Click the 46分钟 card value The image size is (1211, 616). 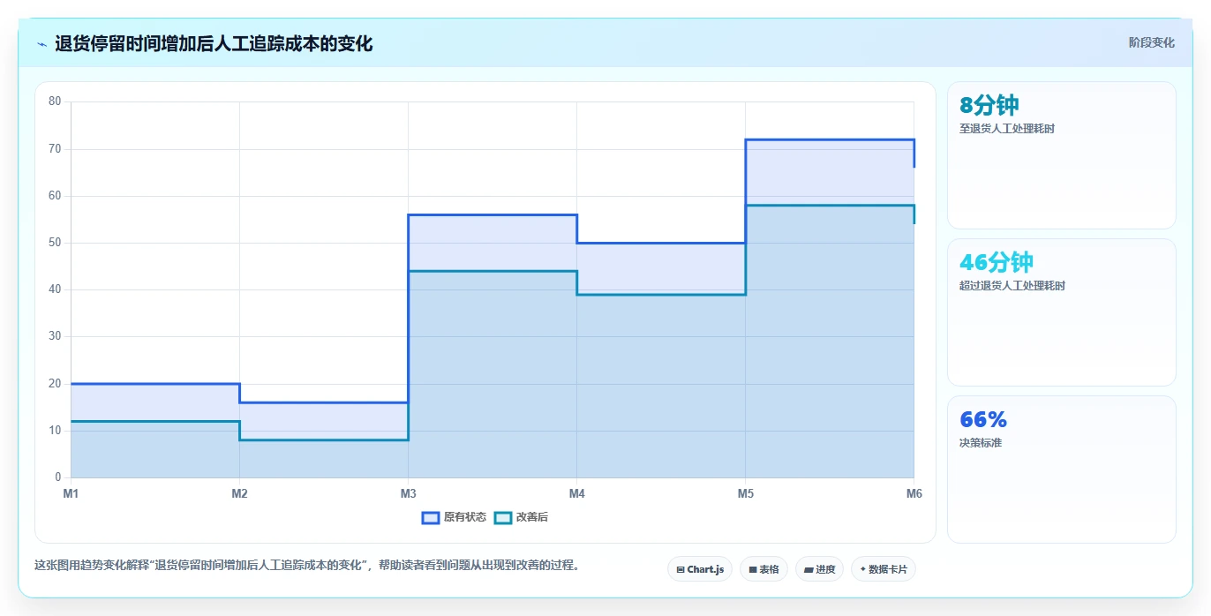(997, 262)
